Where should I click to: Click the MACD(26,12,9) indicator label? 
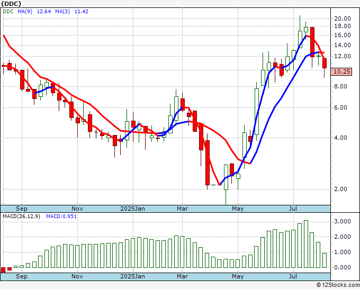pos(22,216)
